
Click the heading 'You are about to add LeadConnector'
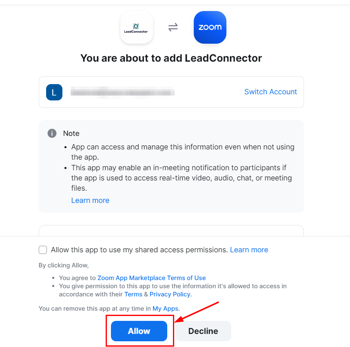[171, 58]
